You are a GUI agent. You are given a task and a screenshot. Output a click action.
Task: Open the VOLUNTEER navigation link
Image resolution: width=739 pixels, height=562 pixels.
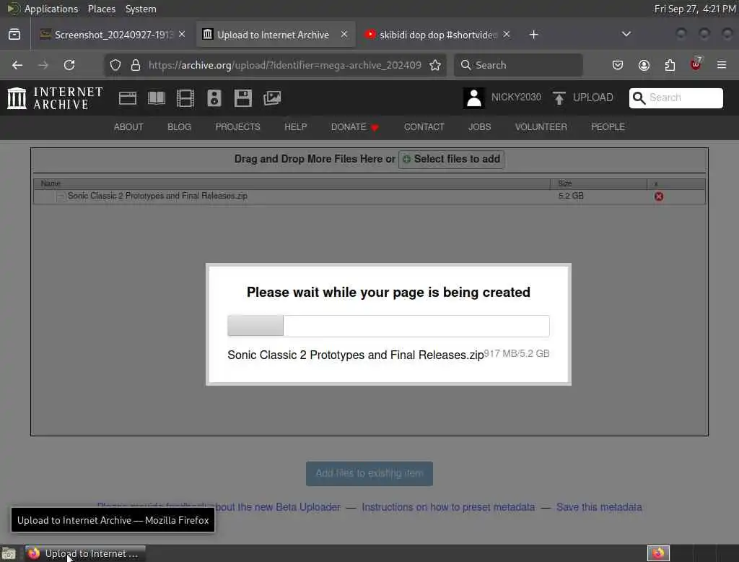(x=541, y=127)
